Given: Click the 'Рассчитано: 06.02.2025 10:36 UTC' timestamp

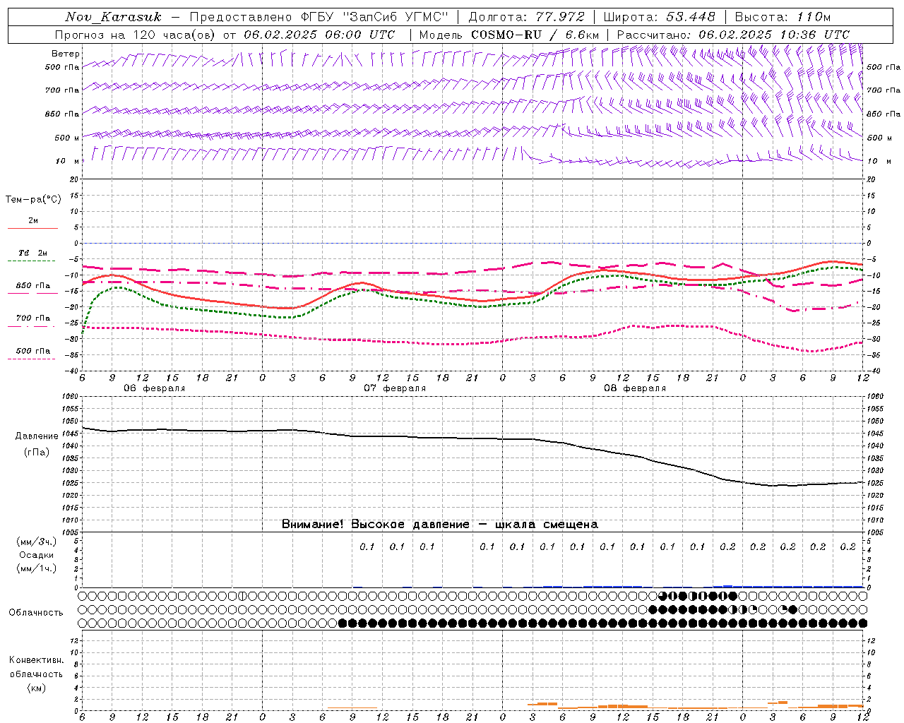Looking at the screenshot, I should pyautogui.click(x=733, y=35).
